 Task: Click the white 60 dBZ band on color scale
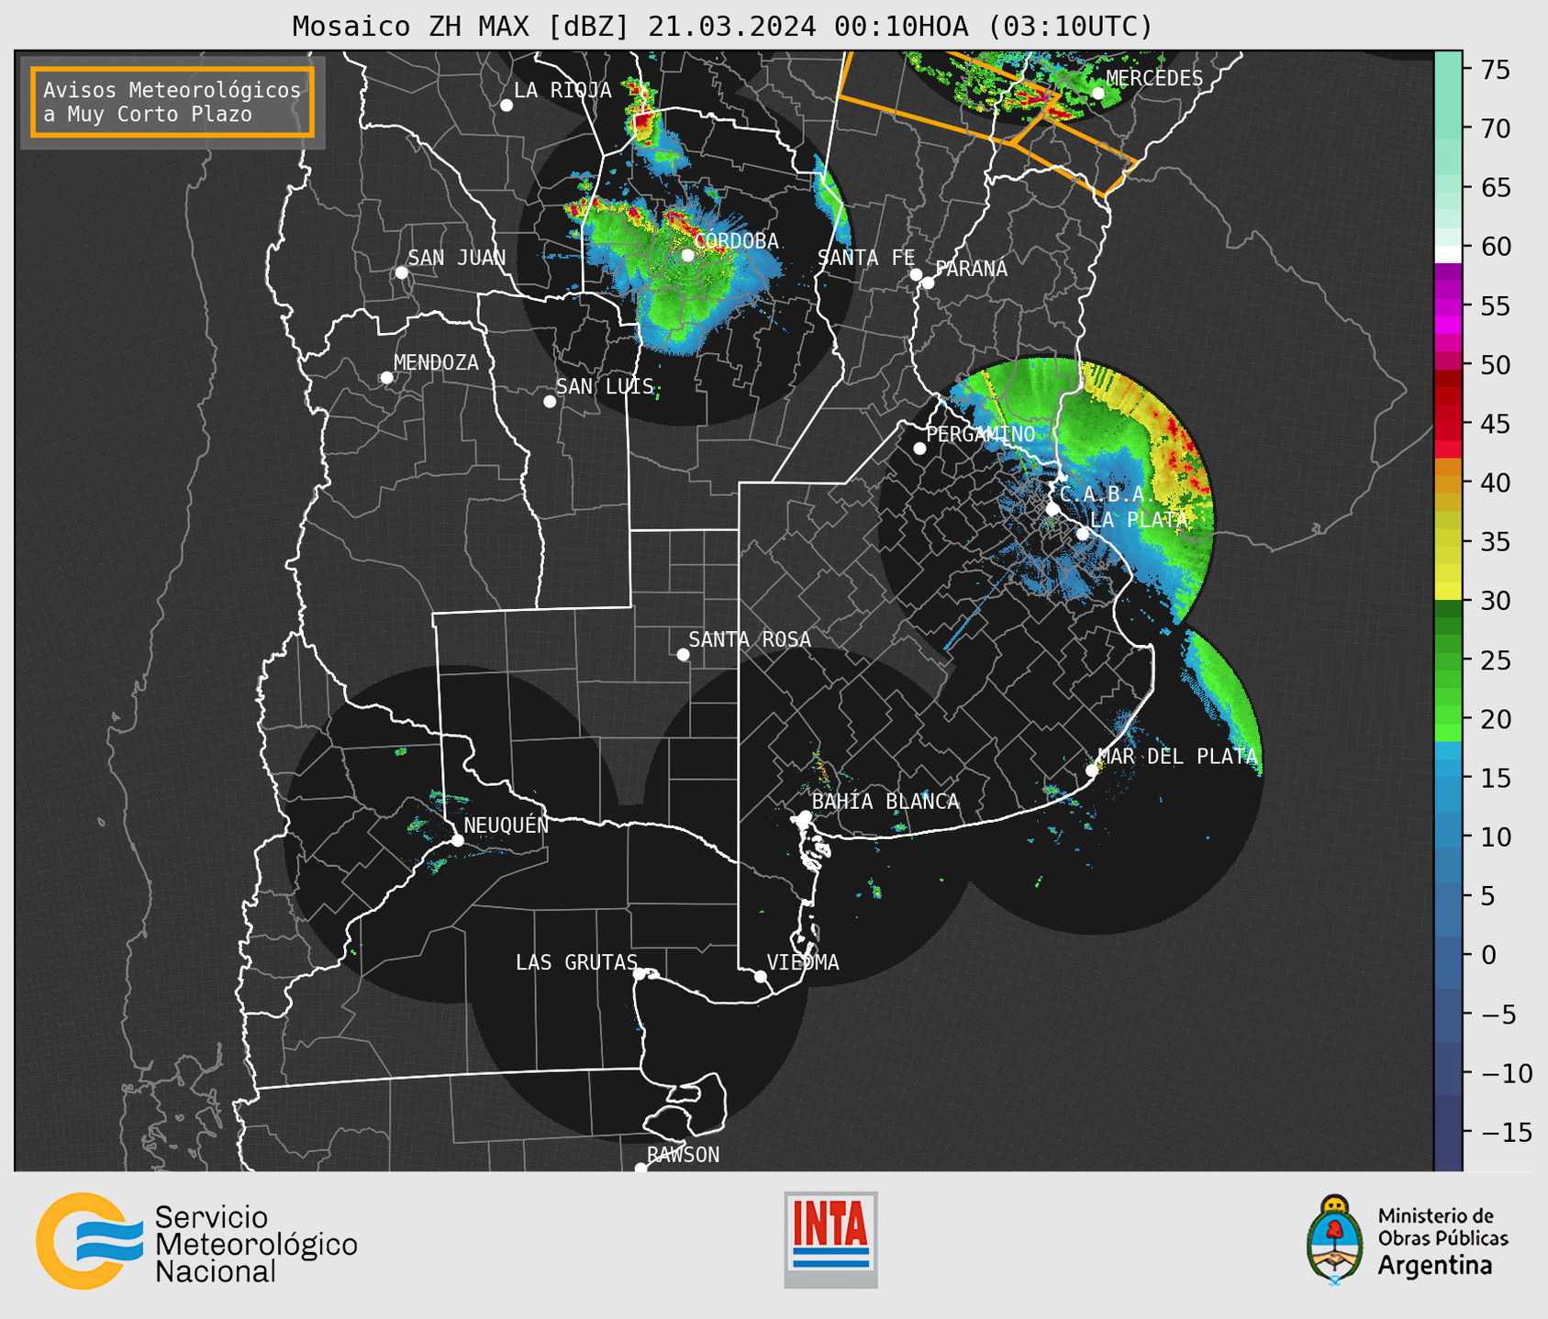pos(1448,255)
